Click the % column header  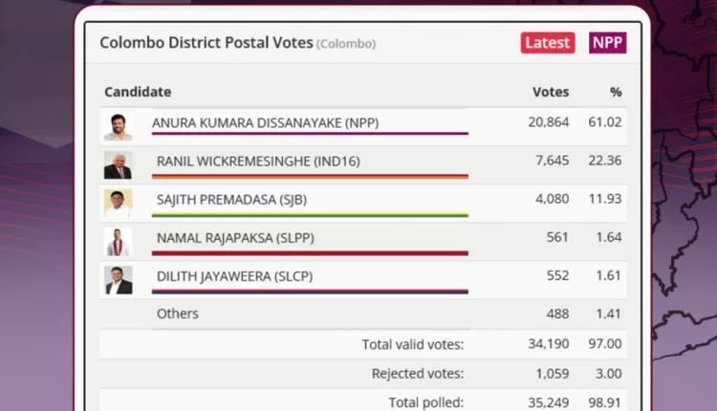point(616,92)
